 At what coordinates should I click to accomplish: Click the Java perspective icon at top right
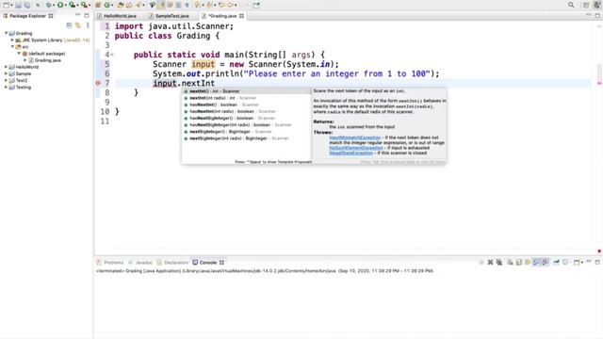pos(597,5)
